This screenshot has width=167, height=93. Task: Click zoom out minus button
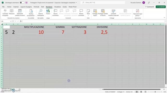click(x=149, y=92)
